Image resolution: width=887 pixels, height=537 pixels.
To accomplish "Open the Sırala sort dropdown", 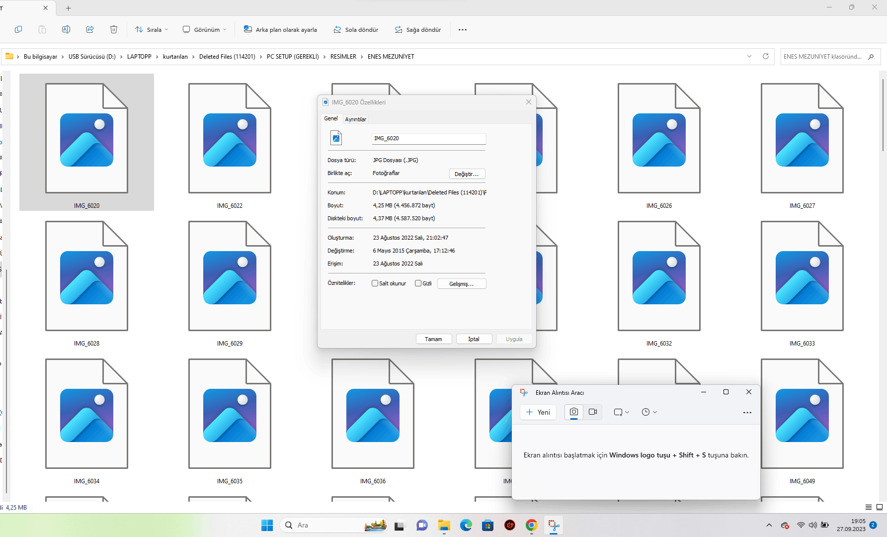I will coord(152,30).
